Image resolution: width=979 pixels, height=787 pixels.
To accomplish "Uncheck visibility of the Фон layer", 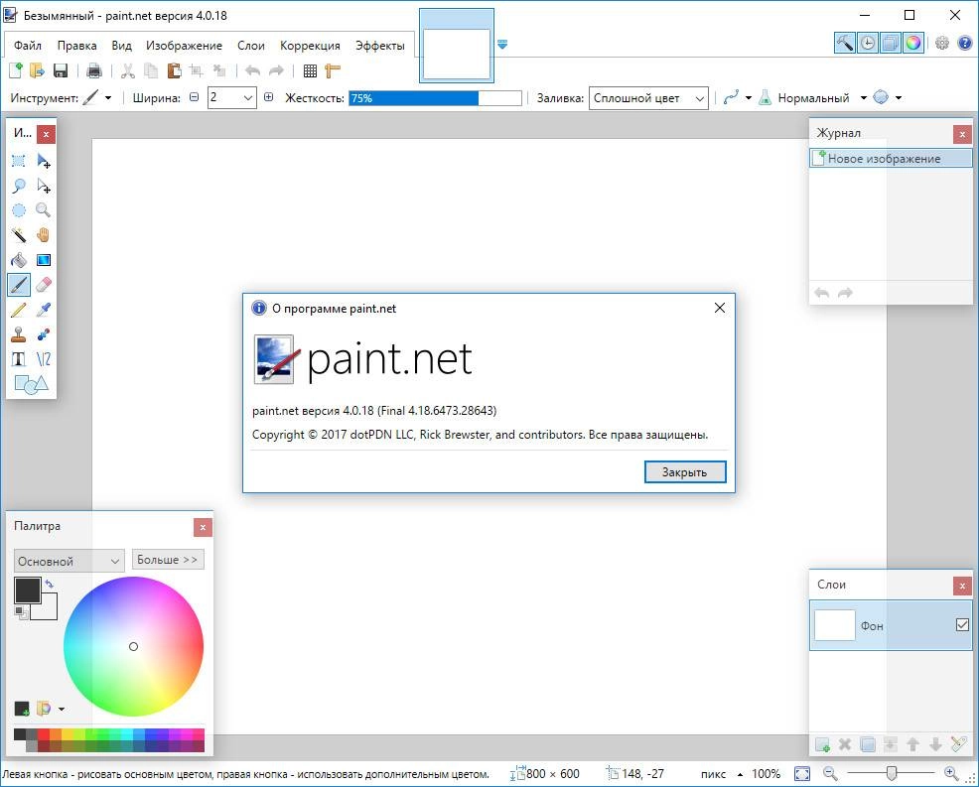I will (x=963, y=624).
